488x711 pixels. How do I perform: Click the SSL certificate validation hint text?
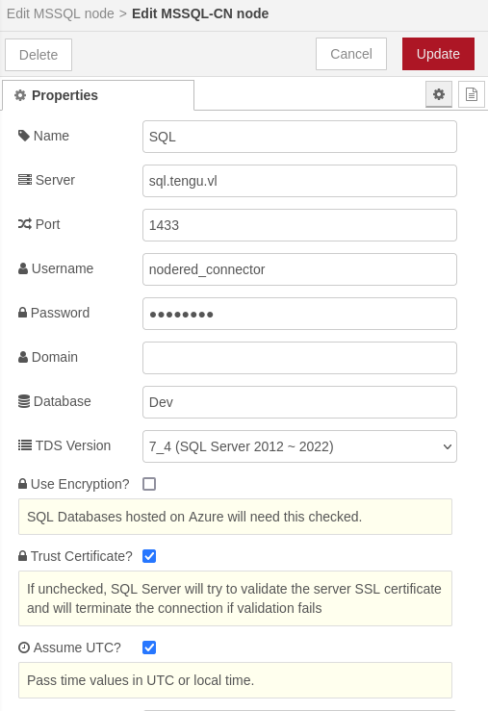click(x=234, y=598)
